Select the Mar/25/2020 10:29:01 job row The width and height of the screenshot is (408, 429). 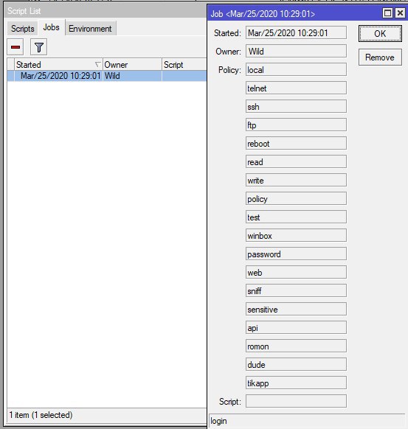[107, 76]
